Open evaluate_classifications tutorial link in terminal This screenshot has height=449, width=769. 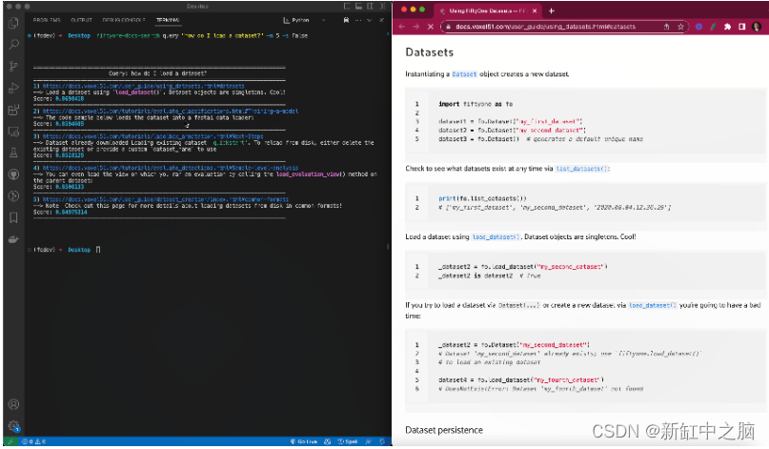pyautogui.click(x=171, y=112)
